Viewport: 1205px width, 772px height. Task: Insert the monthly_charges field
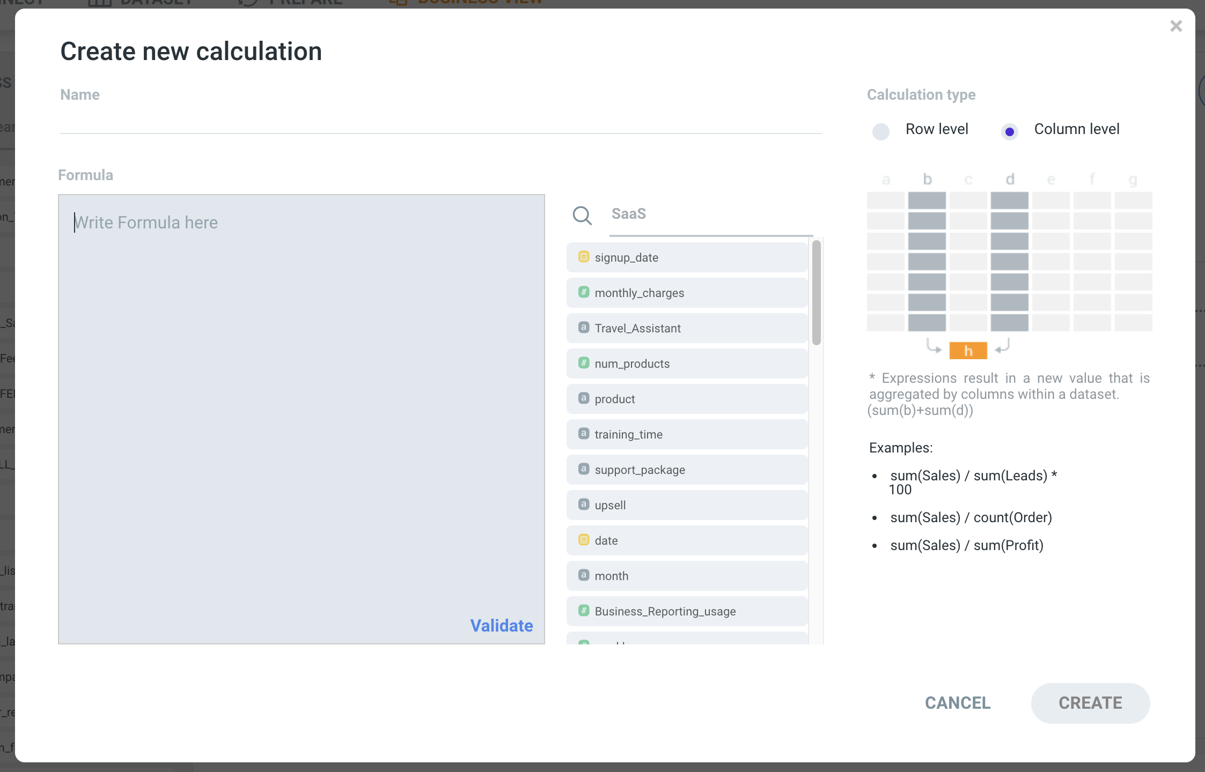coord(687,293)
